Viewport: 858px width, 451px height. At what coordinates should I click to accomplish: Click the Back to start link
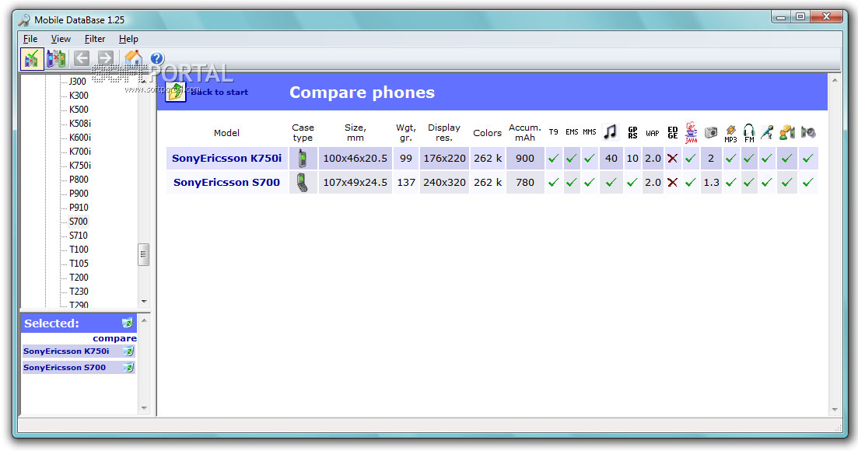pos(219,93)
